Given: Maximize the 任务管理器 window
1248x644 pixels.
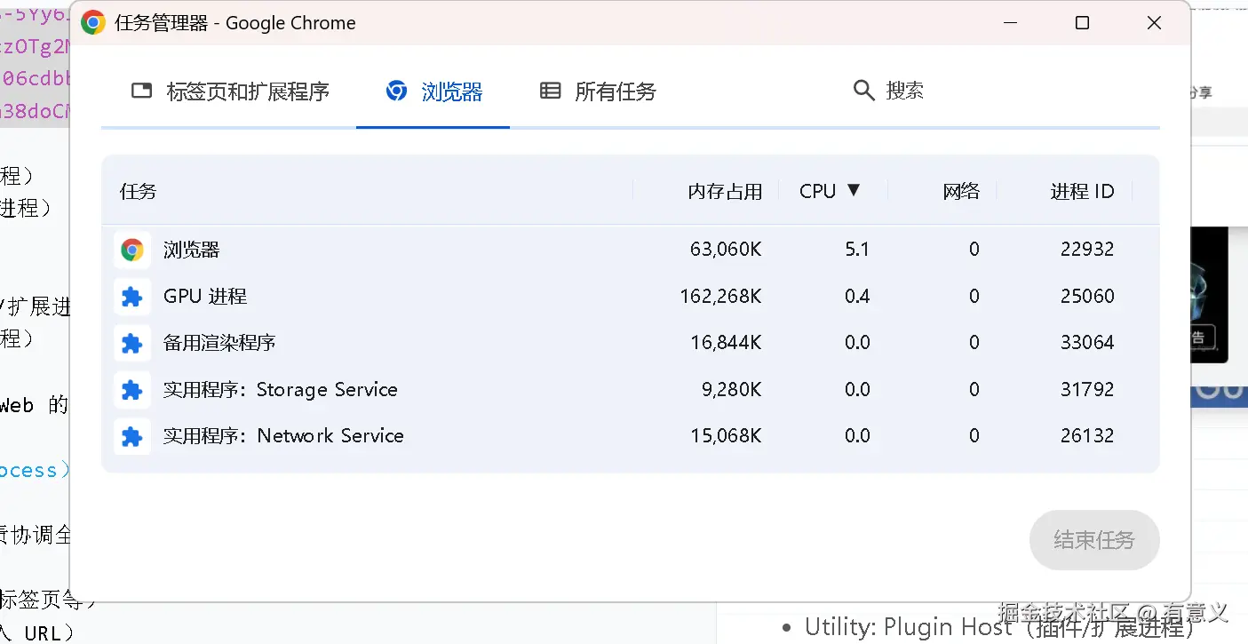Looking at the screenshot, I should [x=1082, y=23].
